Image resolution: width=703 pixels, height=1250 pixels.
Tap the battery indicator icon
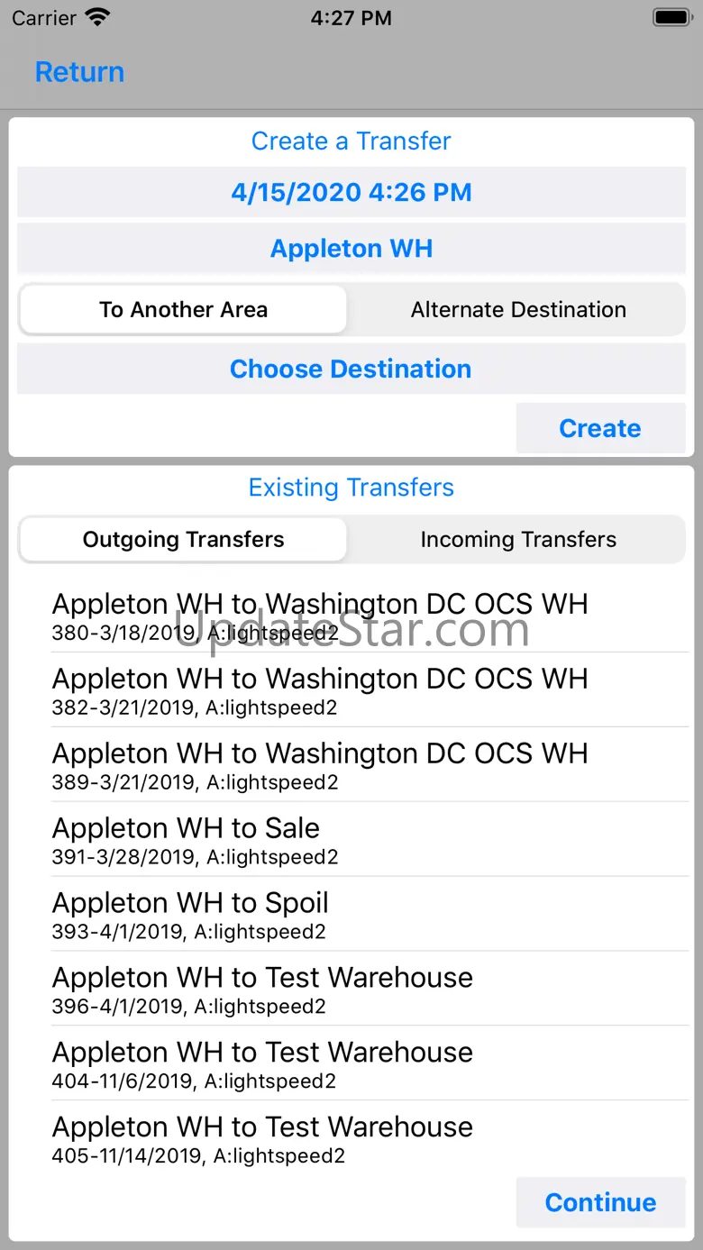pyautogui.click(x=671, y=17)
